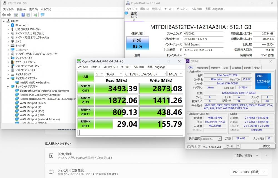
Task: Click the forward arrow in Device Manager toolbar
Action: pyautogui.click(x=9, y=15)
